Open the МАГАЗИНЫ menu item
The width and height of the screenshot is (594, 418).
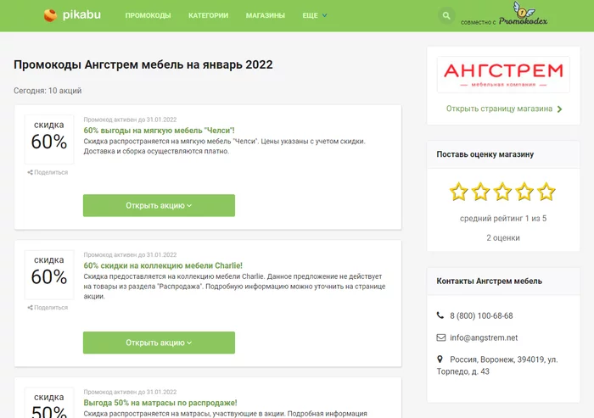[265, 15]
